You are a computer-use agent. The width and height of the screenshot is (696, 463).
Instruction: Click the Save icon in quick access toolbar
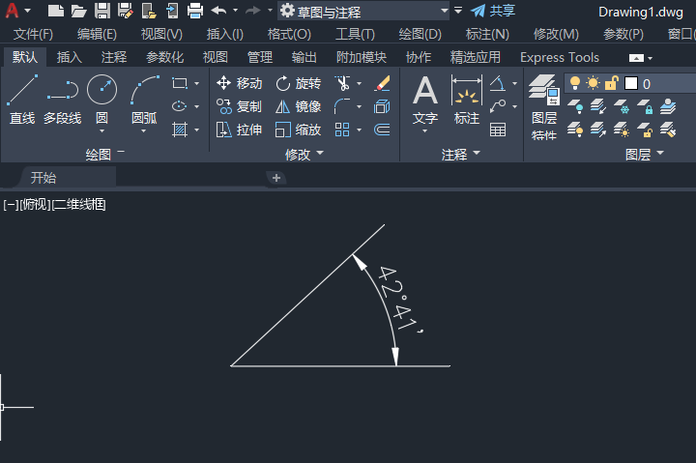(102, 11)
